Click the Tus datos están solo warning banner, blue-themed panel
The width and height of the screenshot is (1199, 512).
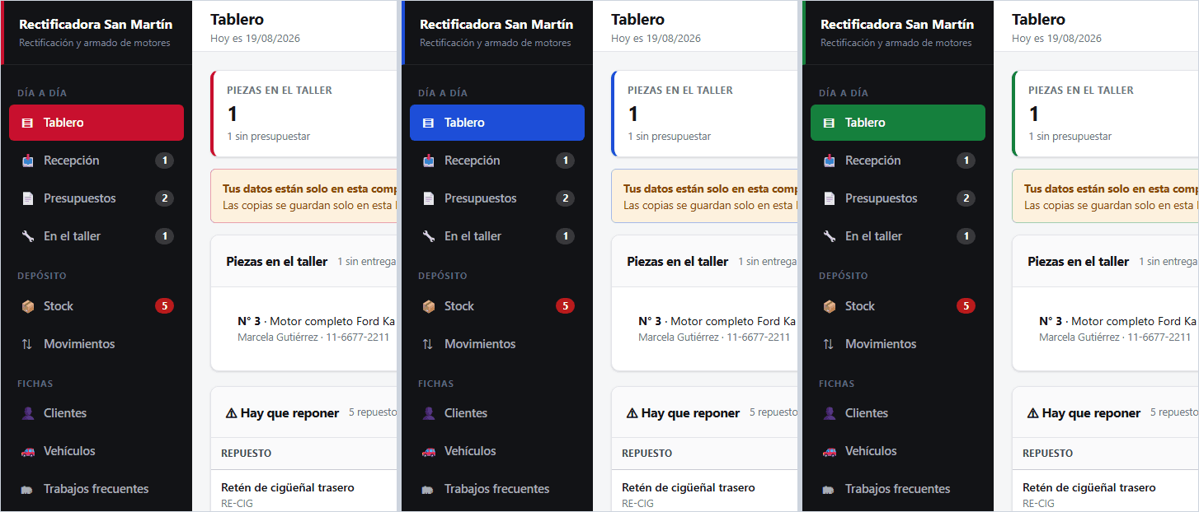click(705, 196)
